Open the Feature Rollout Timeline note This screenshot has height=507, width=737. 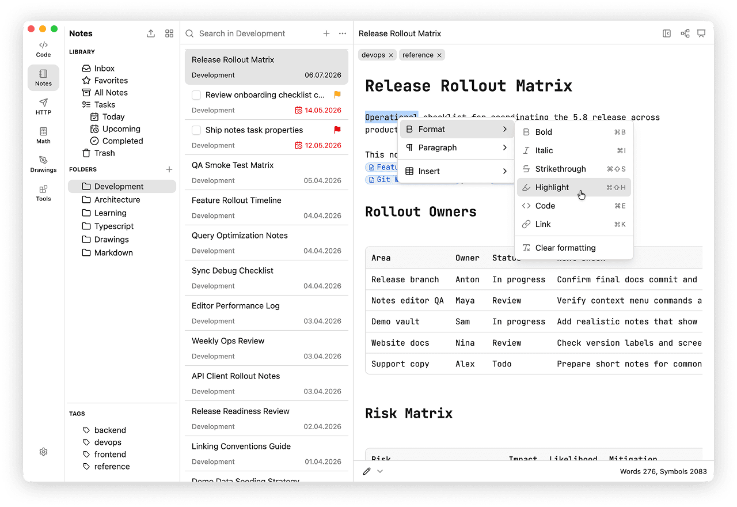(x=267, y=207)
